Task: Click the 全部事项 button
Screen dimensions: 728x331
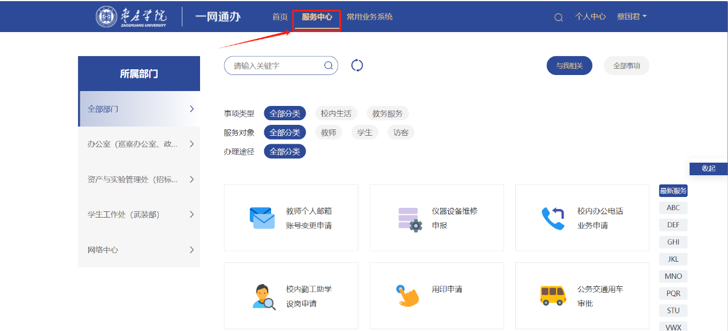Action: tap(626, 66)
